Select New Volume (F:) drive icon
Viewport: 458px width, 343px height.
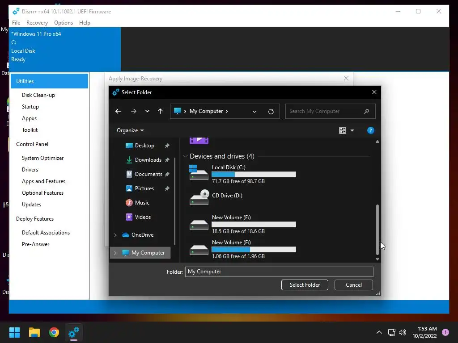(x=199, y=250)
